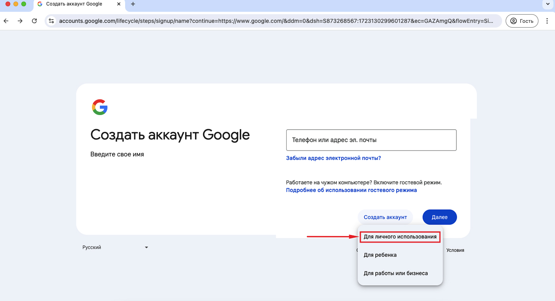Choose Для личного использования menu item
The image size is (555, 301).
point(400,237)
